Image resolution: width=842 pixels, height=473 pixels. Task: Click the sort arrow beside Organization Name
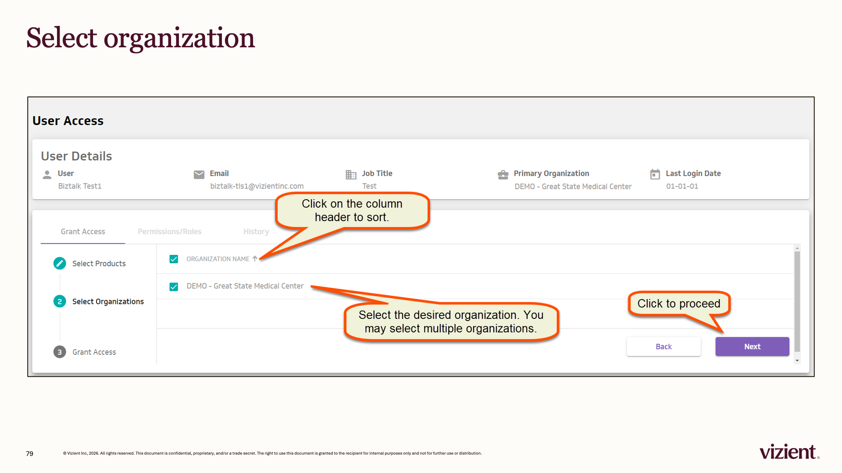click(255, 259)
